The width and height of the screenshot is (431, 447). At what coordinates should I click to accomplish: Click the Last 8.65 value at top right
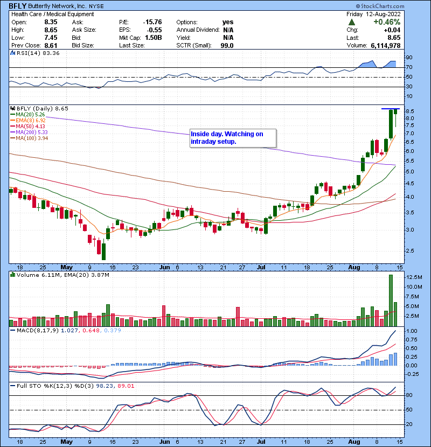pos(394,38)
